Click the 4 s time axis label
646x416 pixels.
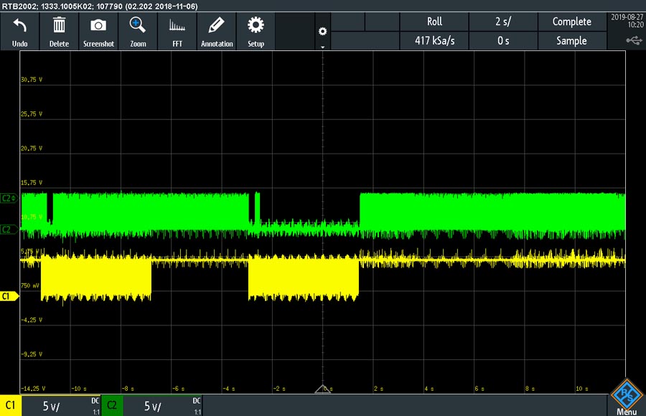click(429, 389)
